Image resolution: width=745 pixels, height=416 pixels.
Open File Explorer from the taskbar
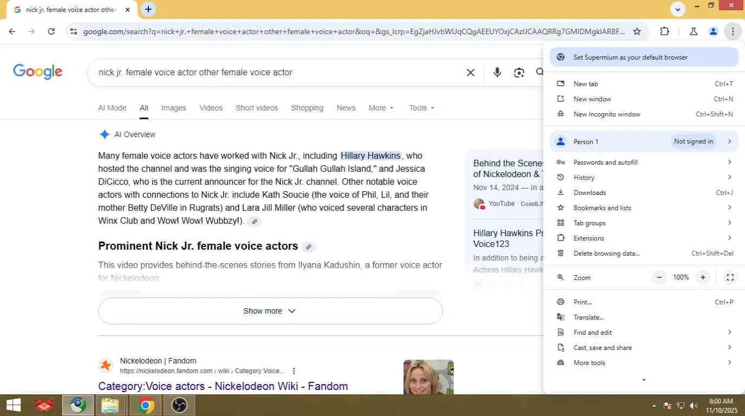click(x=110, y=405)
